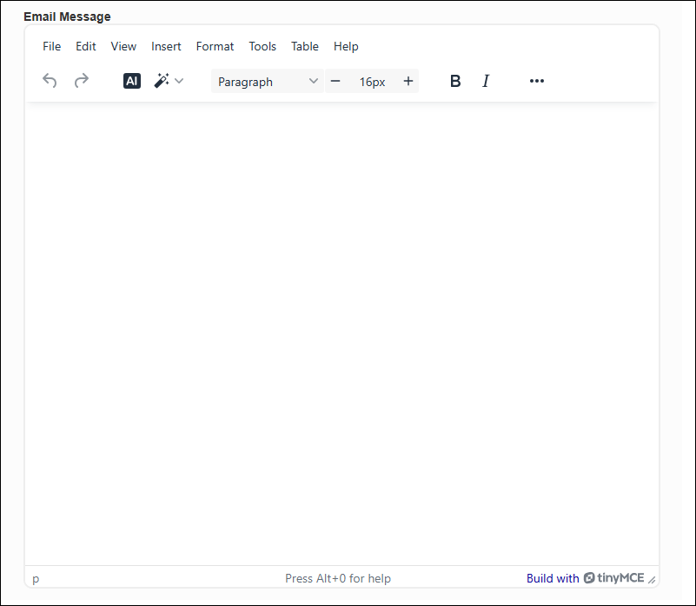The width and height of the screenshot is (696, 606).
Task: Reveal more toolbar options via ellipsis
Action: tap(537, 81)
